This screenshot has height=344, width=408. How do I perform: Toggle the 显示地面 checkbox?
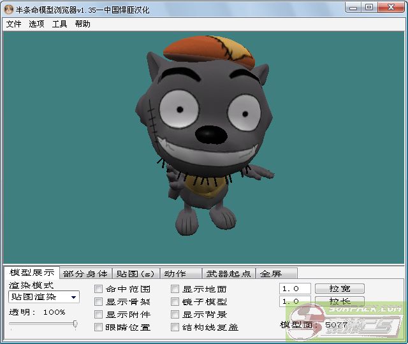[x=175, y=289]
